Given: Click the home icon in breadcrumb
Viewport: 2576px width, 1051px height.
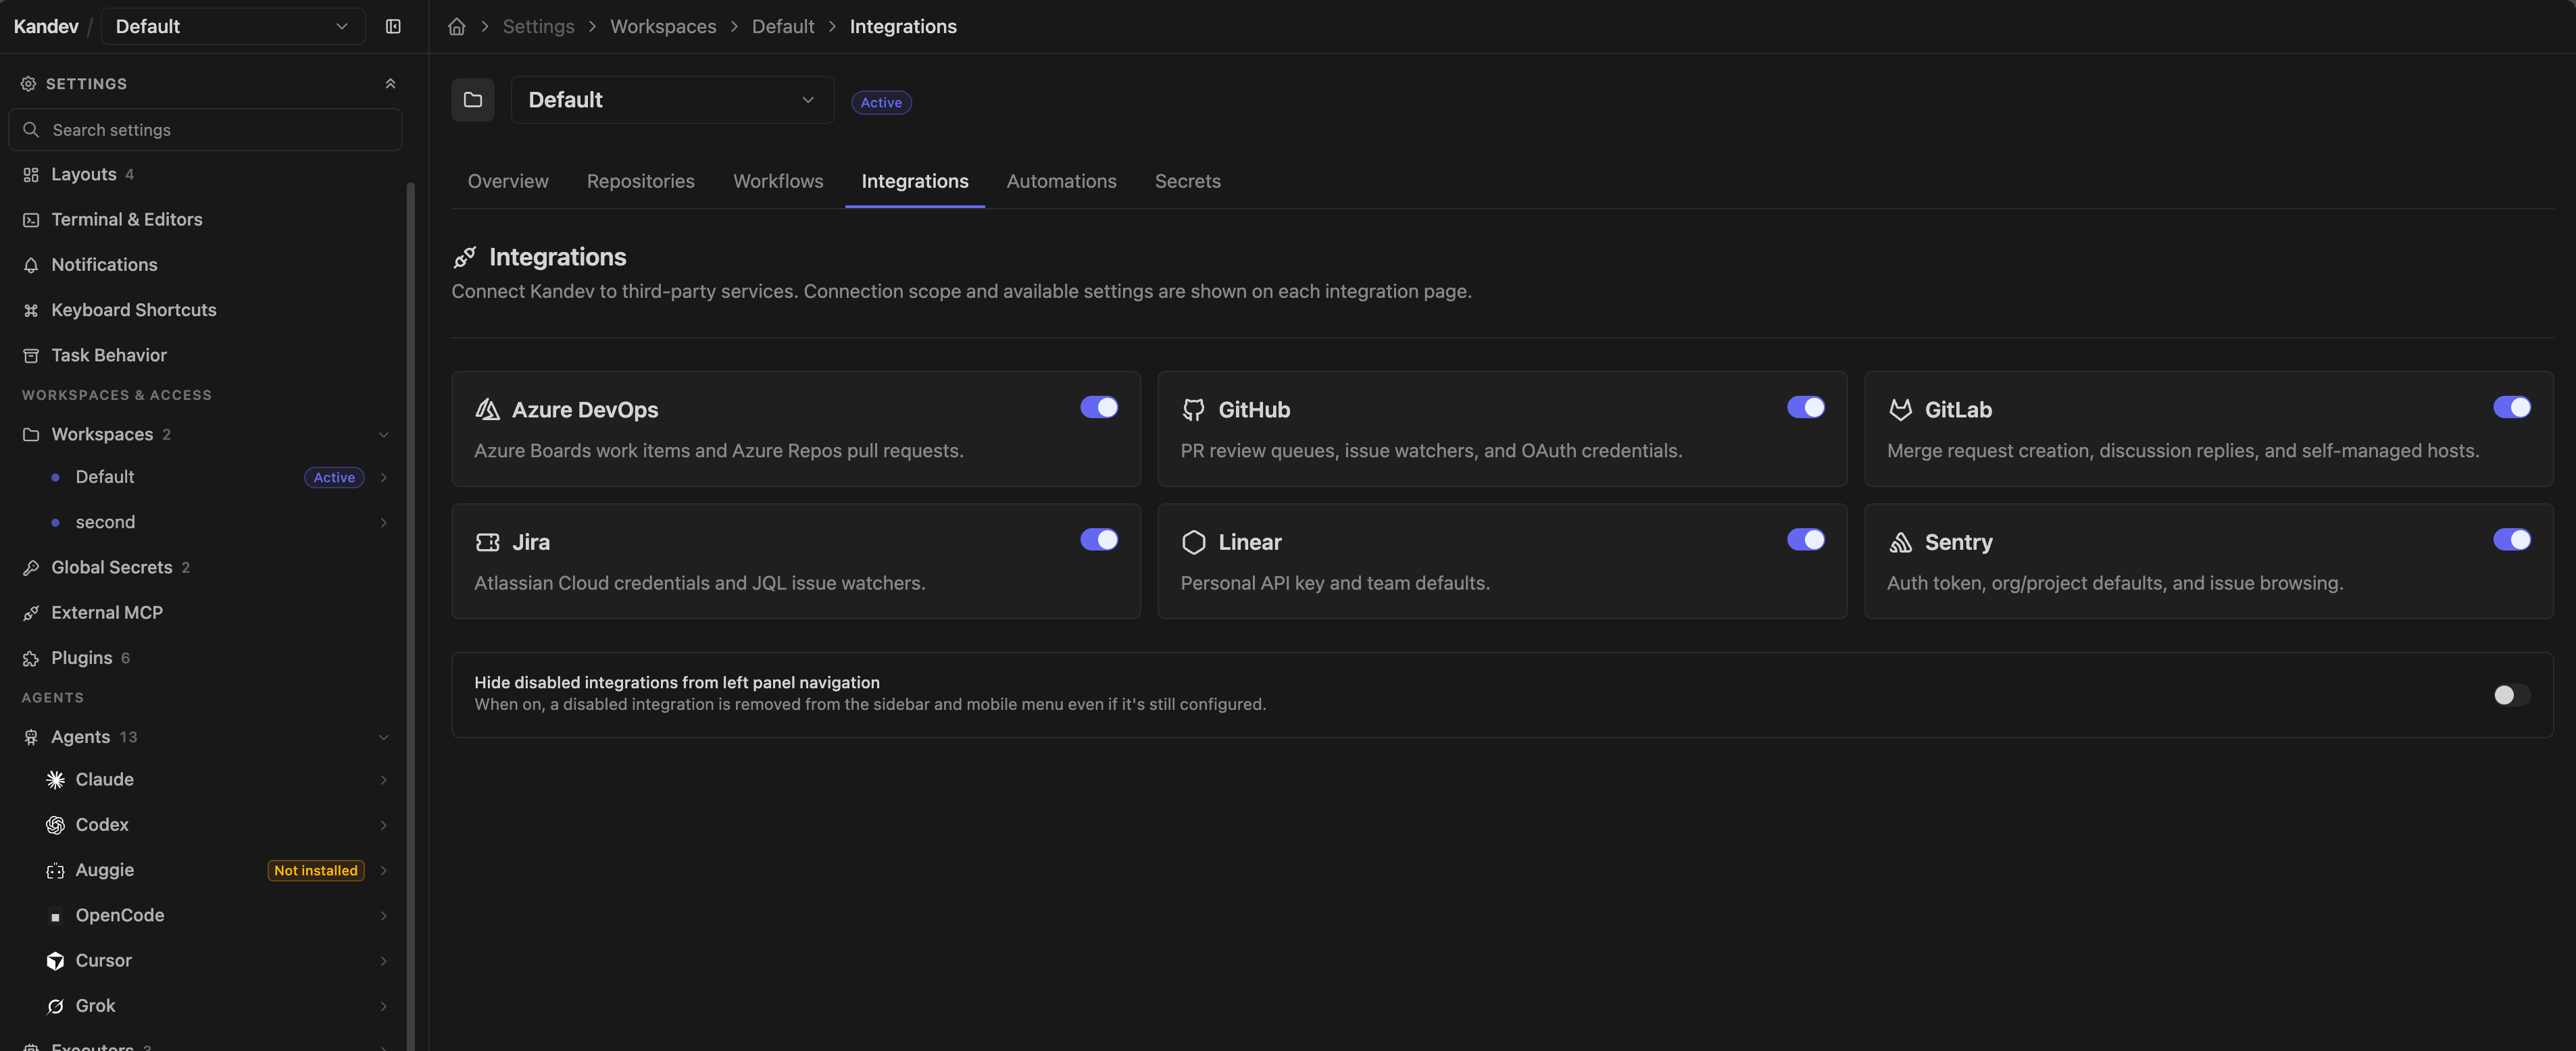Looking at the screenshot, I should pos(456,27).
